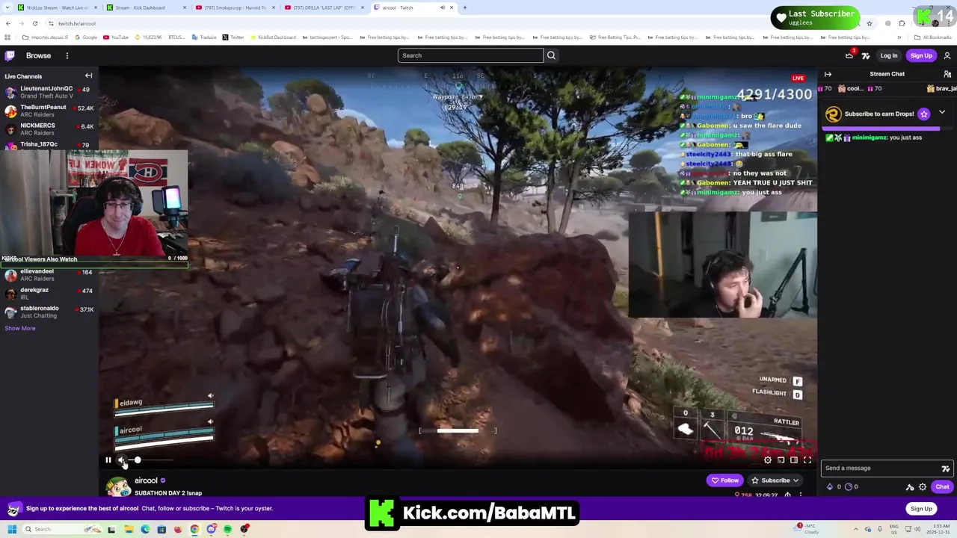
Task: Open Spotify from the taskbar
Action: 227,529
